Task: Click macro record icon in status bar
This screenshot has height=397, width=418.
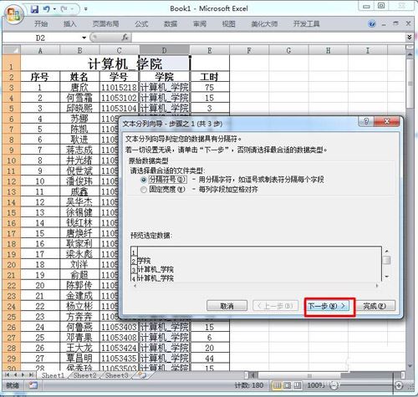Action: tap(33, 385)
